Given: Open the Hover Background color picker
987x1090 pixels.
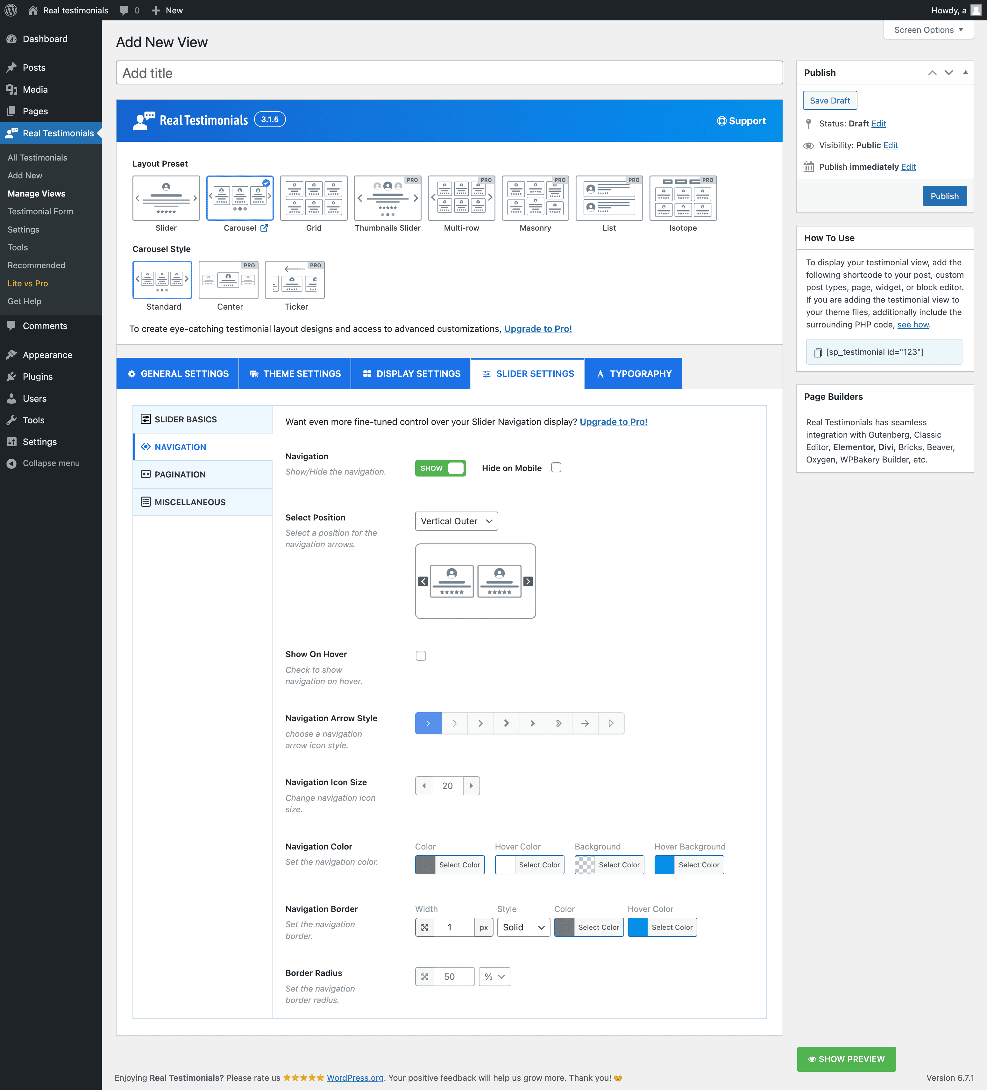Looking at the screenshot, I should pos(689,865).
